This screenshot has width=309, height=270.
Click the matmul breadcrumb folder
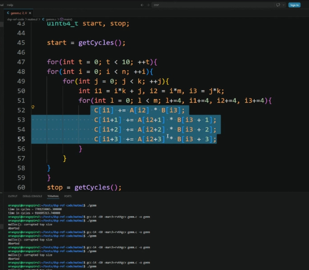32,19
